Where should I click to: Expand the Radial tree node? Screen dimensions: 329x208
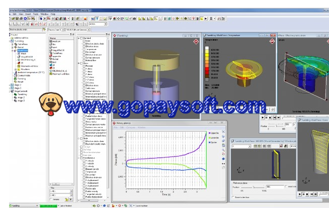pos(12,47)
